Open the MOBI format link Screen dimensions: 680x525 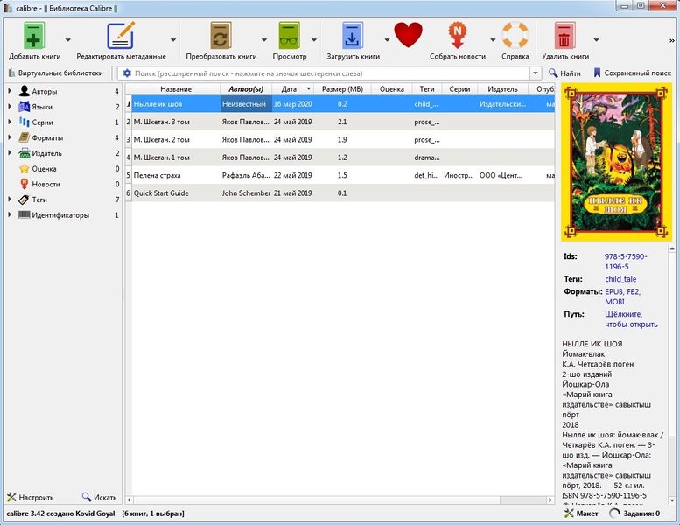[614, 302]
